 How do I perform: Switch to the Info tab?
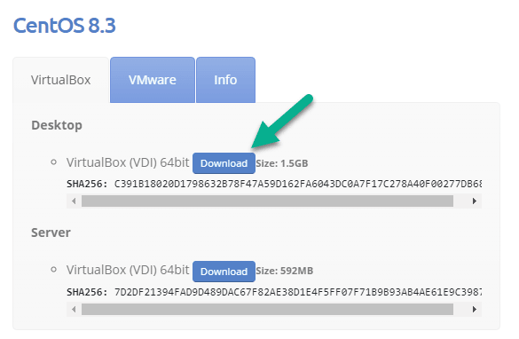[225, 80]
